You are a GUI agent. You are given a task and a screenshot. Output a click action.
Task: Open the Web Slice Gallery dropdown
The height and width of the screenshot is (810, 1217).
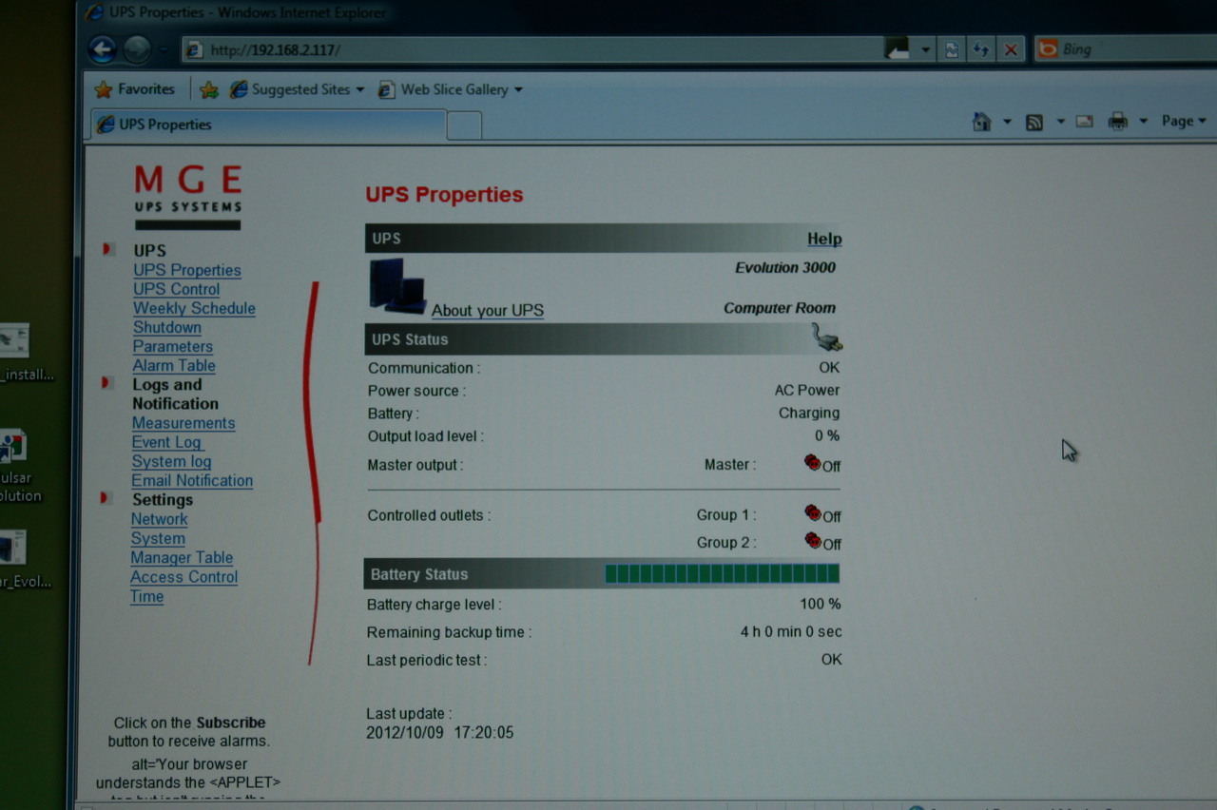[x=518, y=89]
